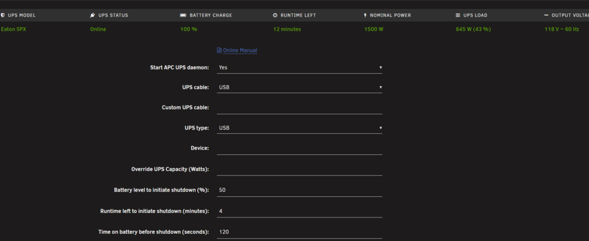This screenshot has width=589, height=241.
Task: Open the Start APC UPS daemon dropdown
Action: (299, 68)
